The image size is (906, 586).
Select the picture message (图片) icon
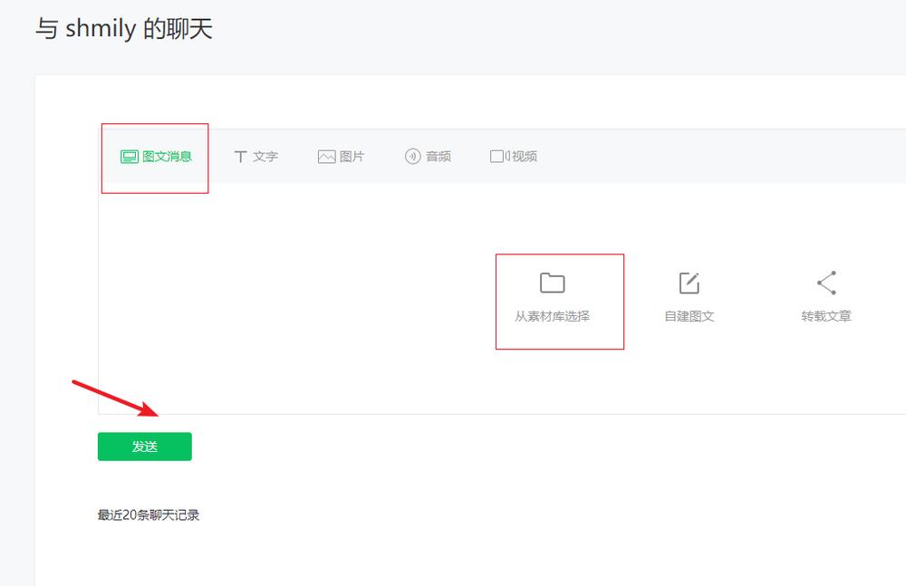pos(326,155)
